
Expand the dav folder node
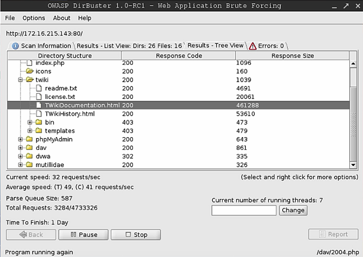[x=21, y=148]
